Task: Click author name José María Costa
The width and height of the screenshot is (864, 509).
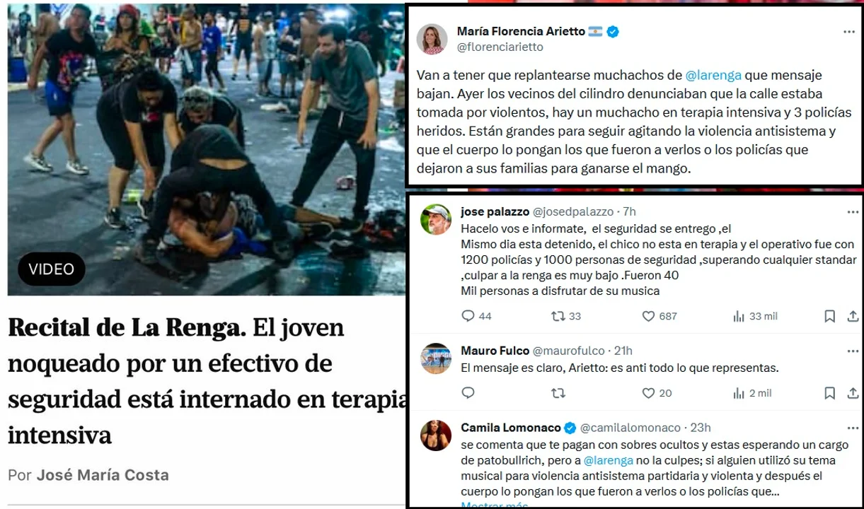Action: click(102, 475)
